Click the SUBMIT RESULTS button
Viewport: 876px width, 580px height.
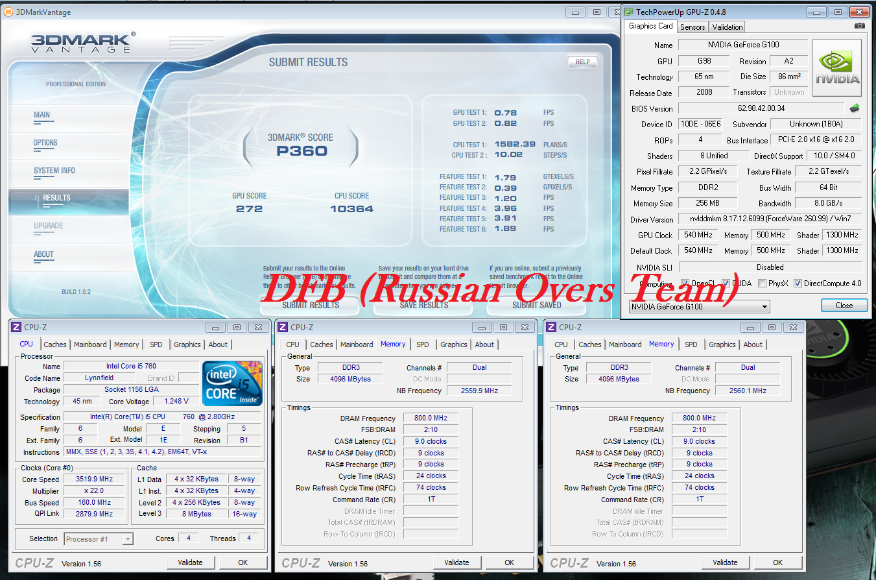[x=311, y=305]
